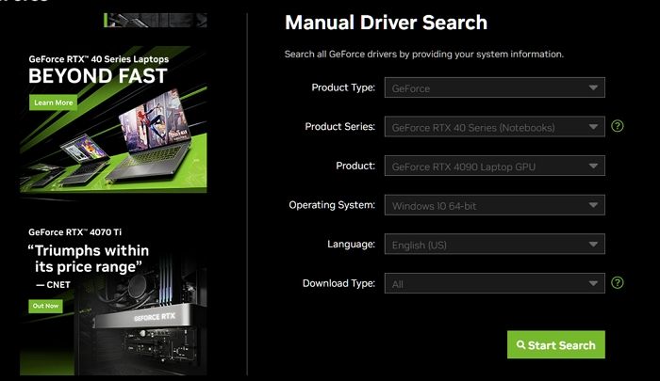The width and height of the screenshot is (660, 381).
Task: Click Learn More on RTX 40 laptops ad
Action: tap(53, 103)
